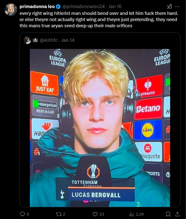Screen dimensions: 186x219
Task: Like the post with heart icon
Action: point(95,214)
